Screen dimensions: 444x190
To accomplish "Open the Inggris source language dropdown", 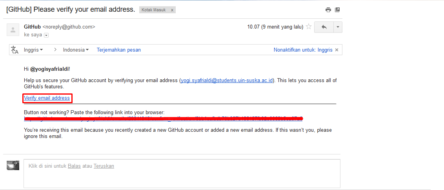I will [x=33, y=50].
